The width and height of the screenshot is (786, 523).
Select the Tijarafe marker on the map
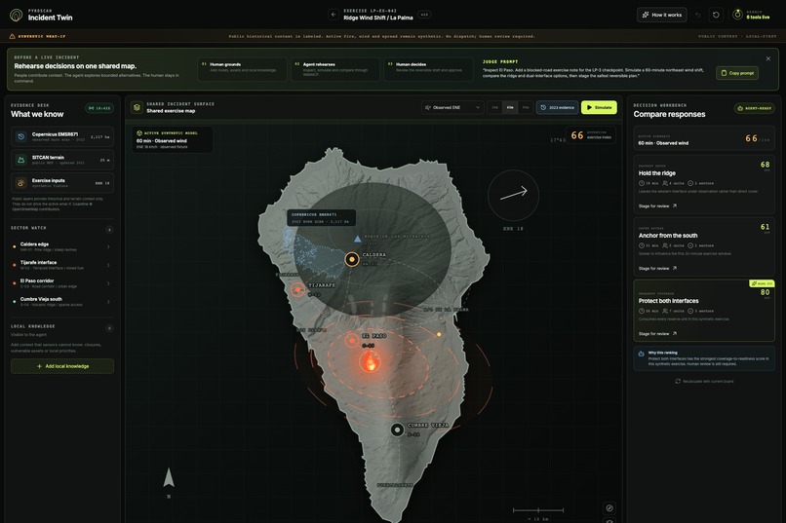click(298, 289)
